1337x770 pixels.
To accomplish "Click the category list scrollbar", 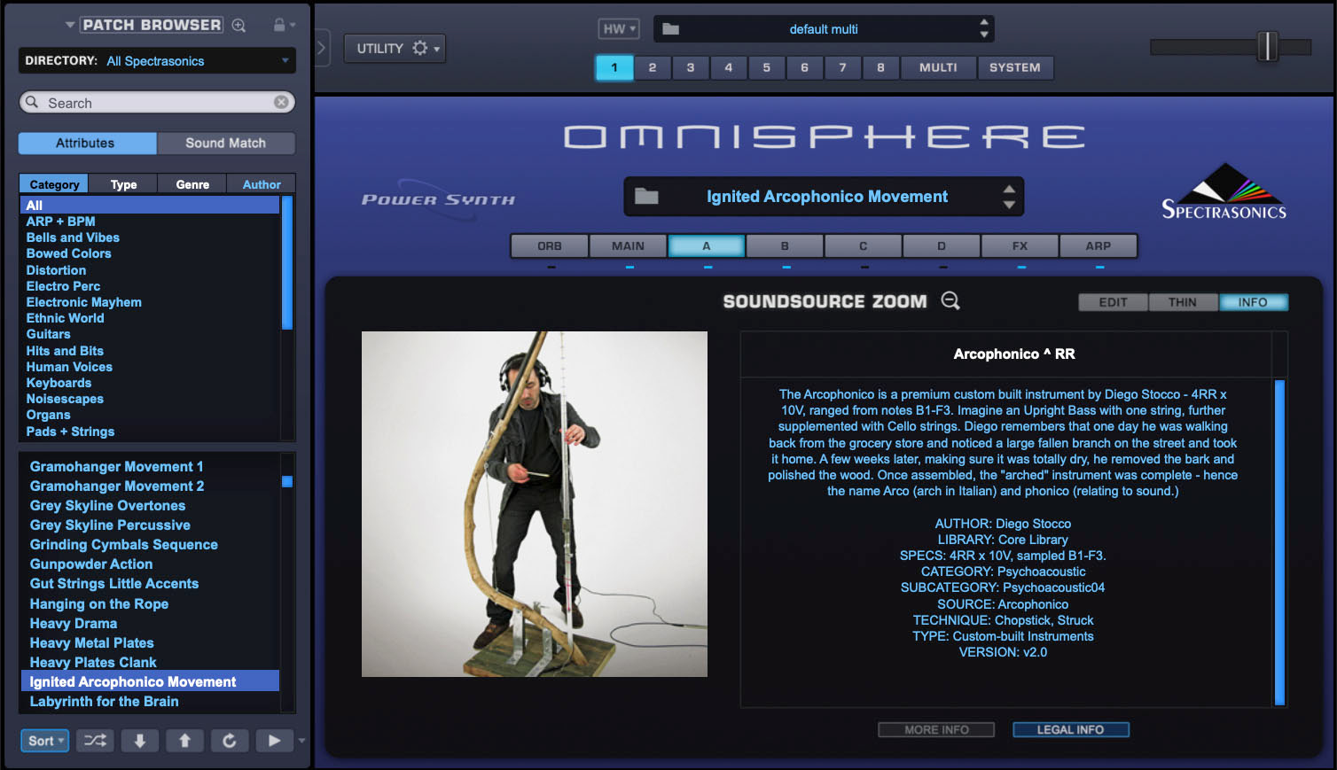I will coord(286,263).
